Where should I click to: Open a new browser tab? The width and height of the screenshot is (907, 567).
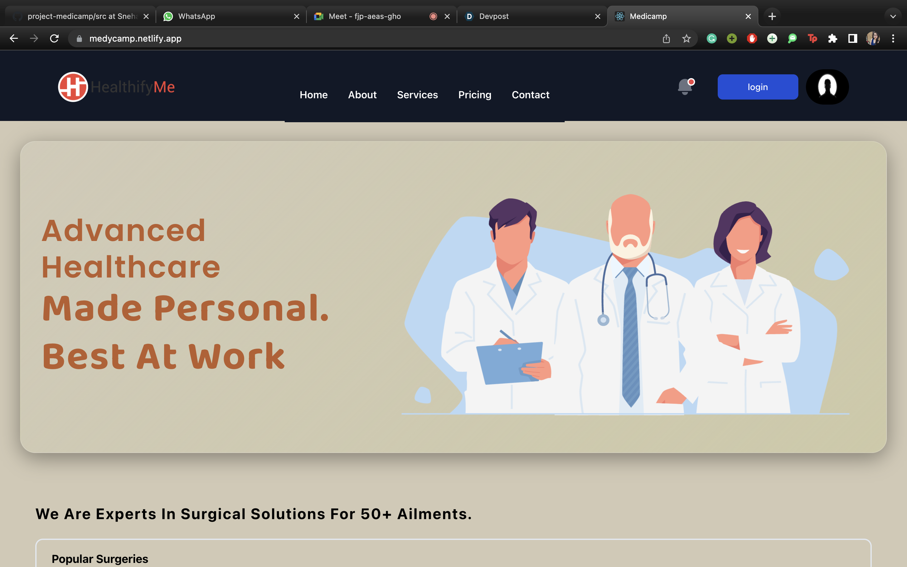pos(772,16)
